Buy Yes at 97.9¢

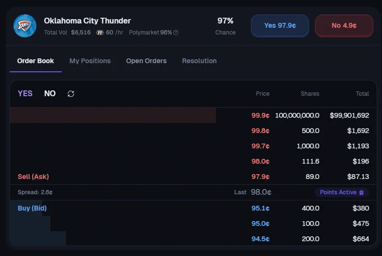[280, 26]
